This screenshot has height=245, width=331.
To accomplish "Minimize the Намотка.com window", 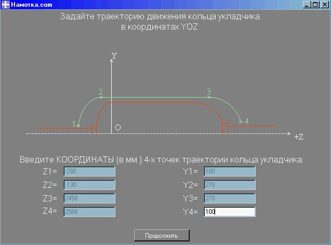I will pyautogui.click(x=307, y=5).
